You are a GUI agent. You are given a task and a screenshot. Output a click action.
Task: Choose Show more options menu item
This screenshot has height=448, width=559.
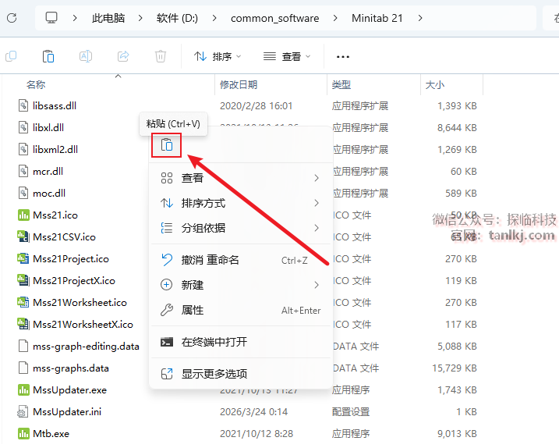pos(241,374)
